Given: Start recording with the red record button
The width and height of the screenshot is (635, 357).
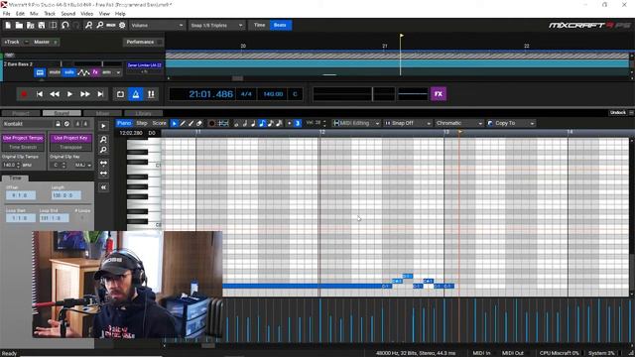Looking at the screenshot, I should coord(24,94).
